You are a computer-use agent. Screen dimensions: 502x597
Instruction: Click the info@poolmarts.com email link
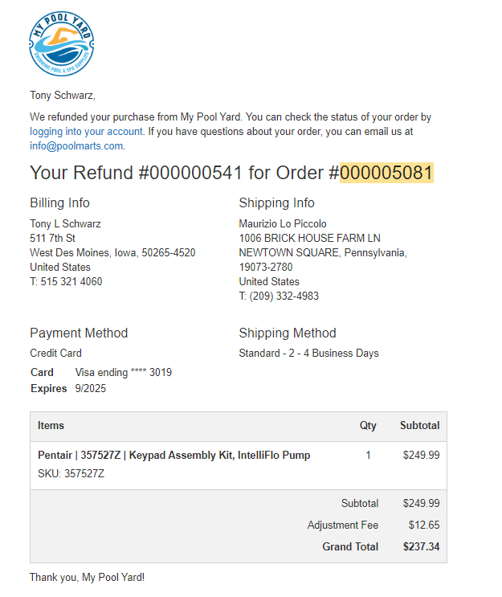pos(76,145)
